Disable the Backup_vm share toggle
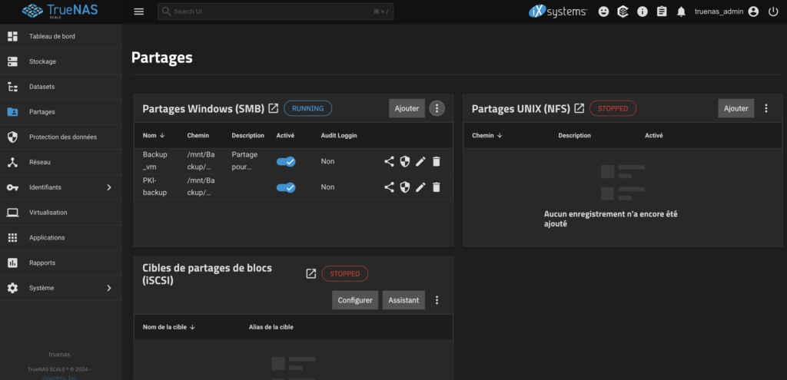This screenshot has height=380, width=787. coord(286,162)
